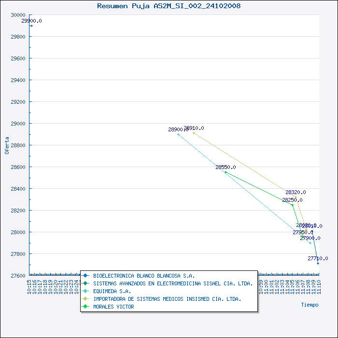Click the IMPORTADORA DE SISTEMAS MEDICOS legend marker
338x338 pixels.
(x=85, y=299)
